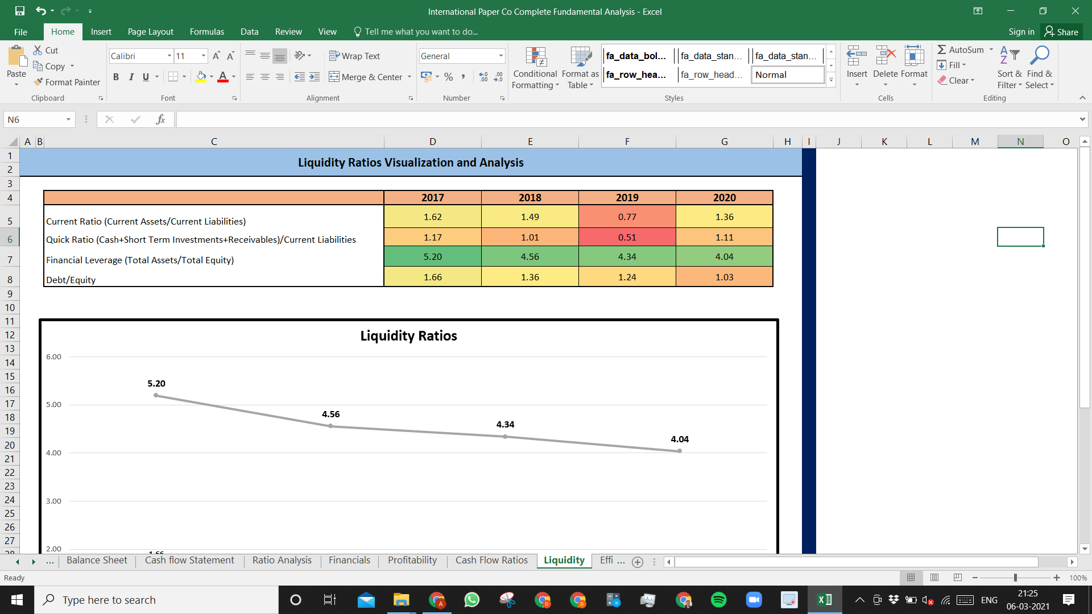Select the Format Painter tool
Viewport: 1092px width, 614px height.
[x=67, y=82]
